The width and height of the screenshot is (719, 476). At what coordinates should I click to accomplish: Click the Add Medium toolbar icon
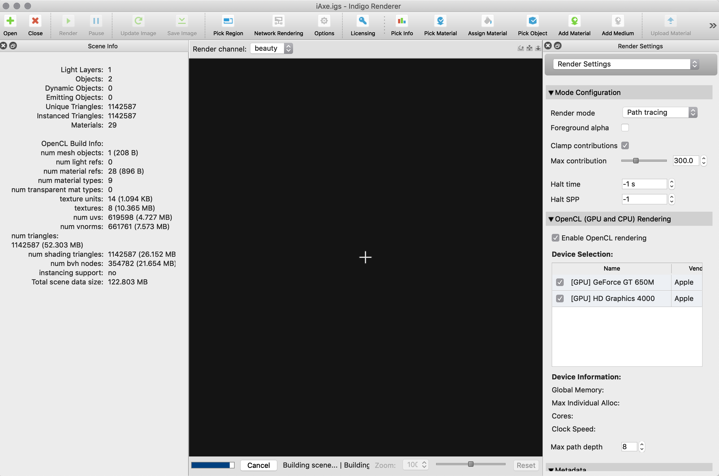(x=617, y=21)
